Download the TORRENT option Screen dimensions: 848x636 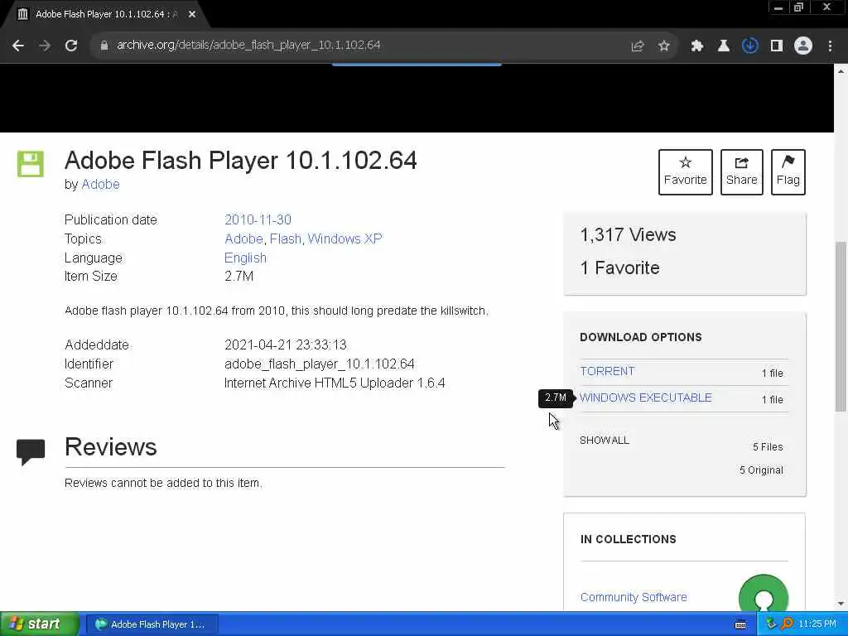coord(607,372)
